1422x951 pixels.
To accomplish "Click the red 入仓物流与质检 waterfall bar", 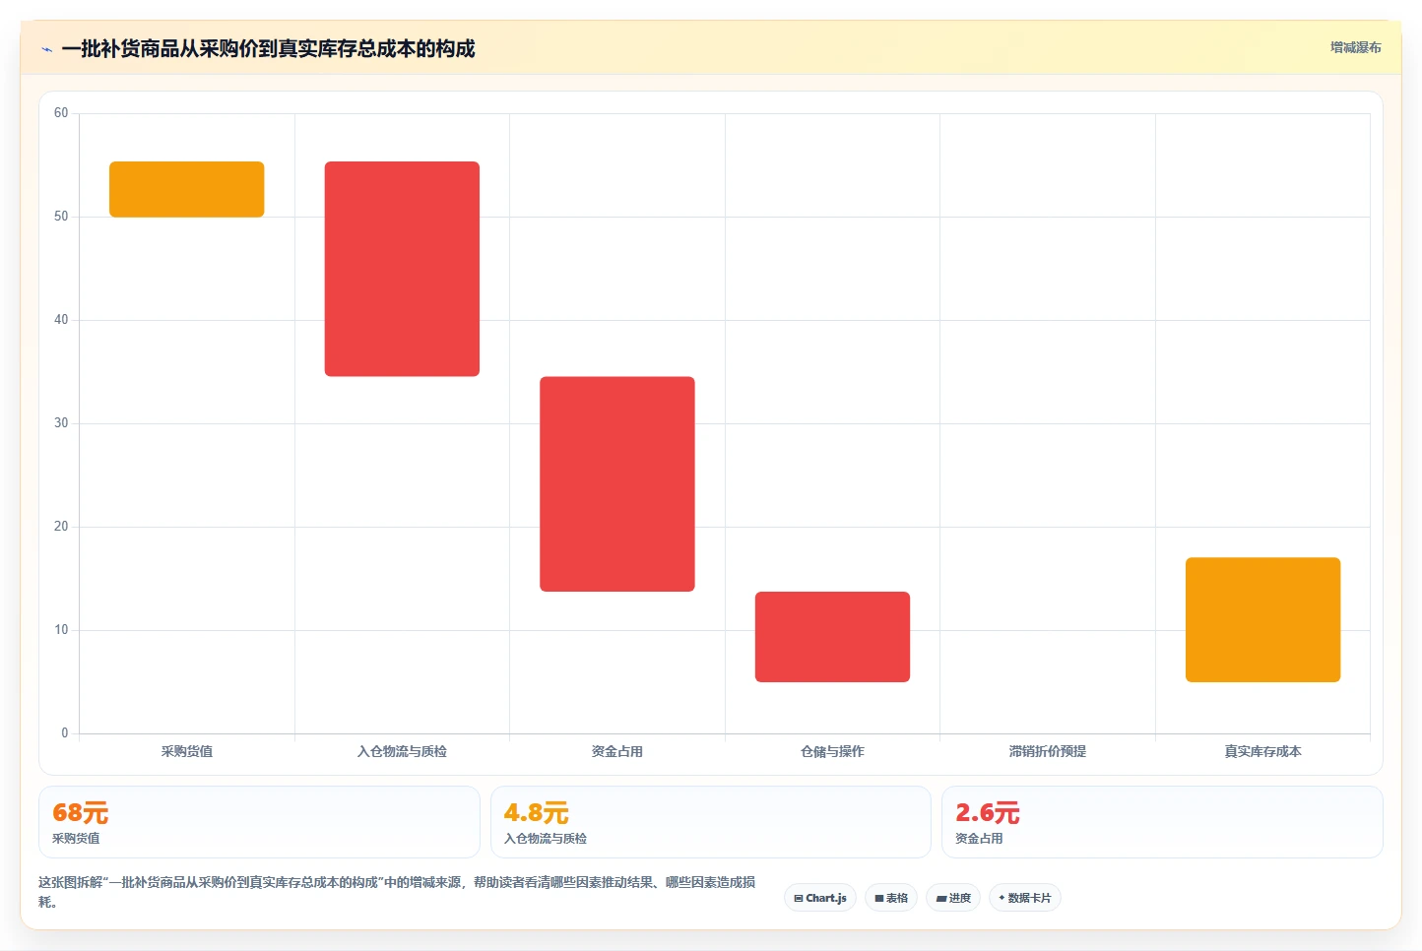I will pos(402,269).
